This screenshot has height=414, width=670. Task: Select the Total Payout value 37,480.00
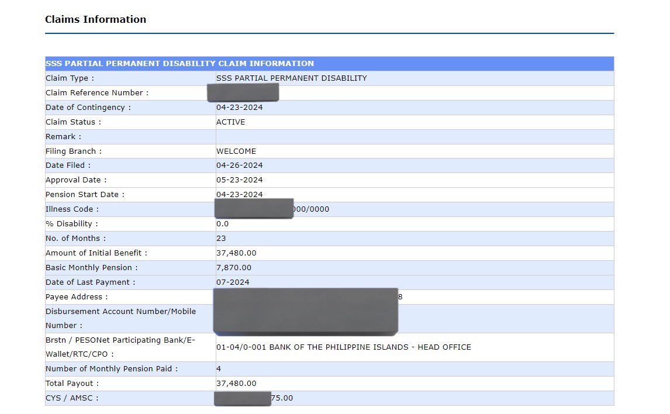coord(236,383)
